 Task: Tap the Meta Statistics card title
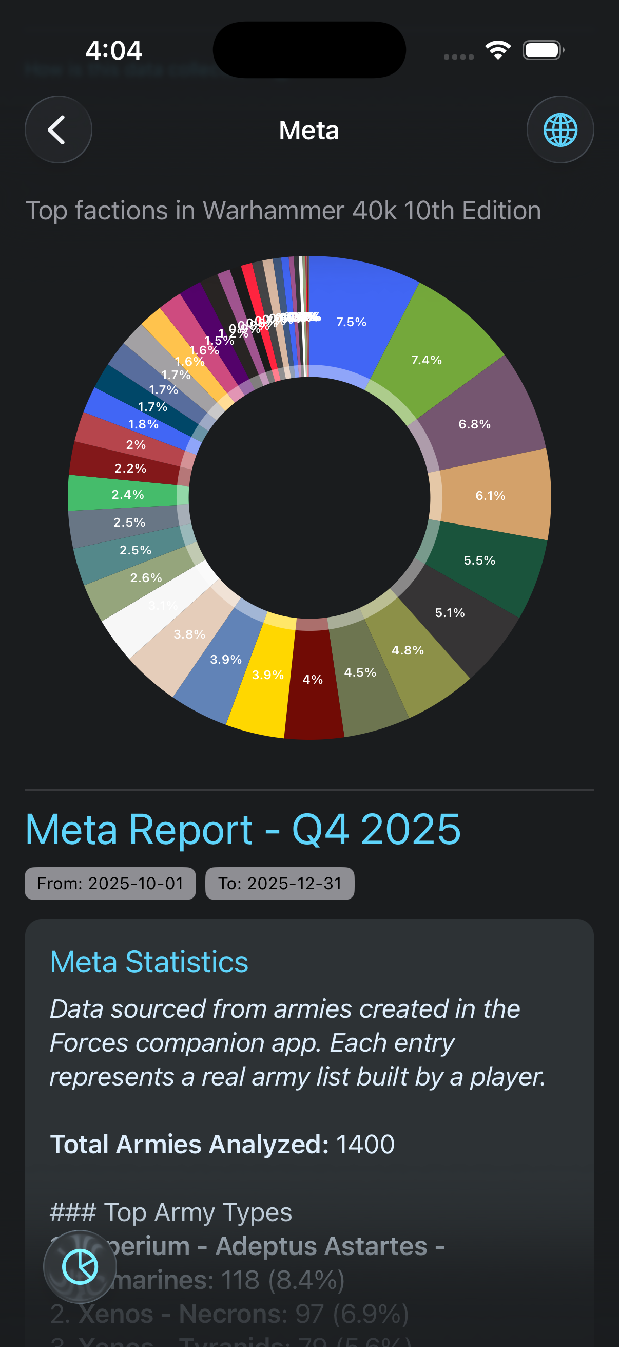tap(149, 962)
